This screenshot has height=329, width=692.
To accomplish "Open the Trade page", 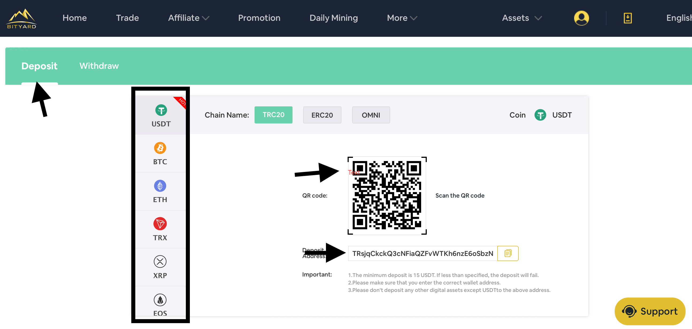I will coord(127,18).
